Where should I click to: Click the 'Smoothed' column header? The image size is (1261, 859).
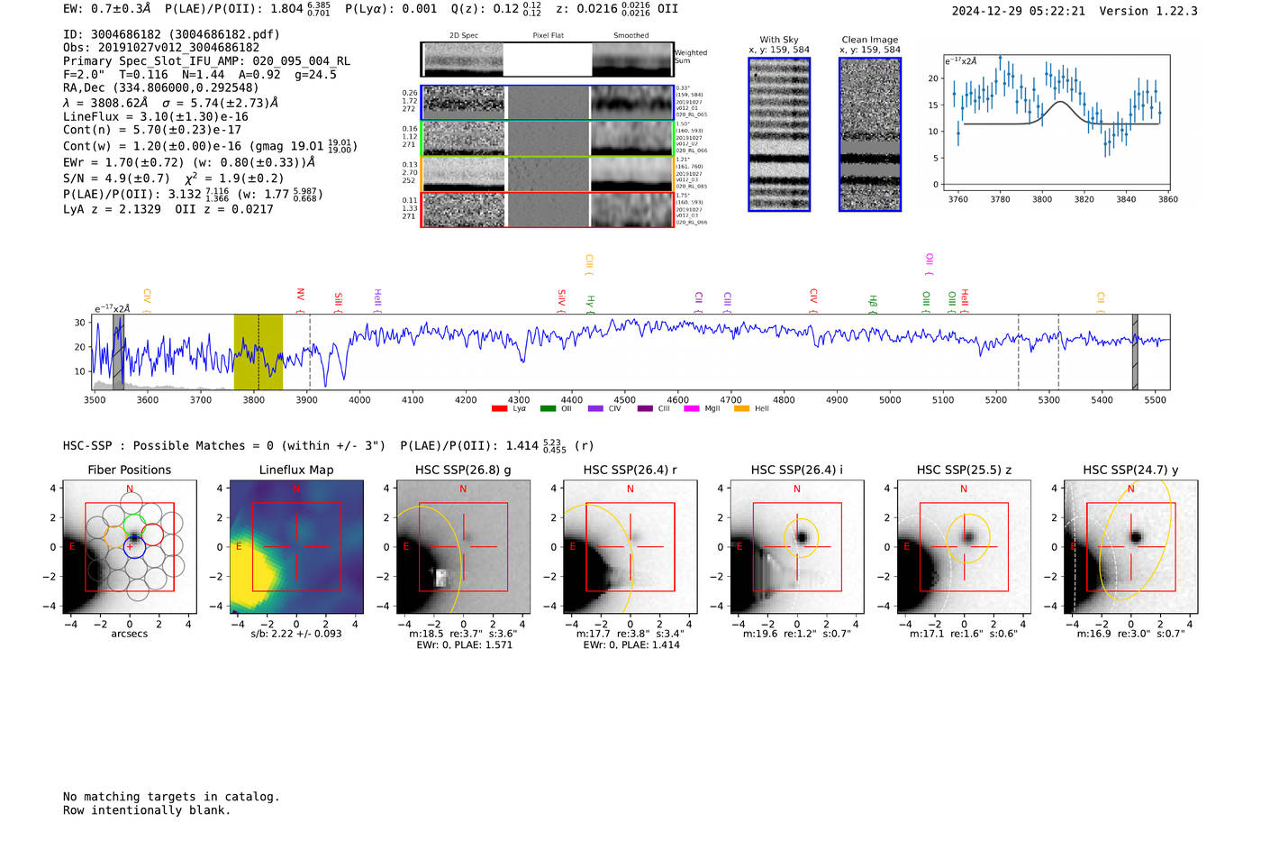[631, 35]
